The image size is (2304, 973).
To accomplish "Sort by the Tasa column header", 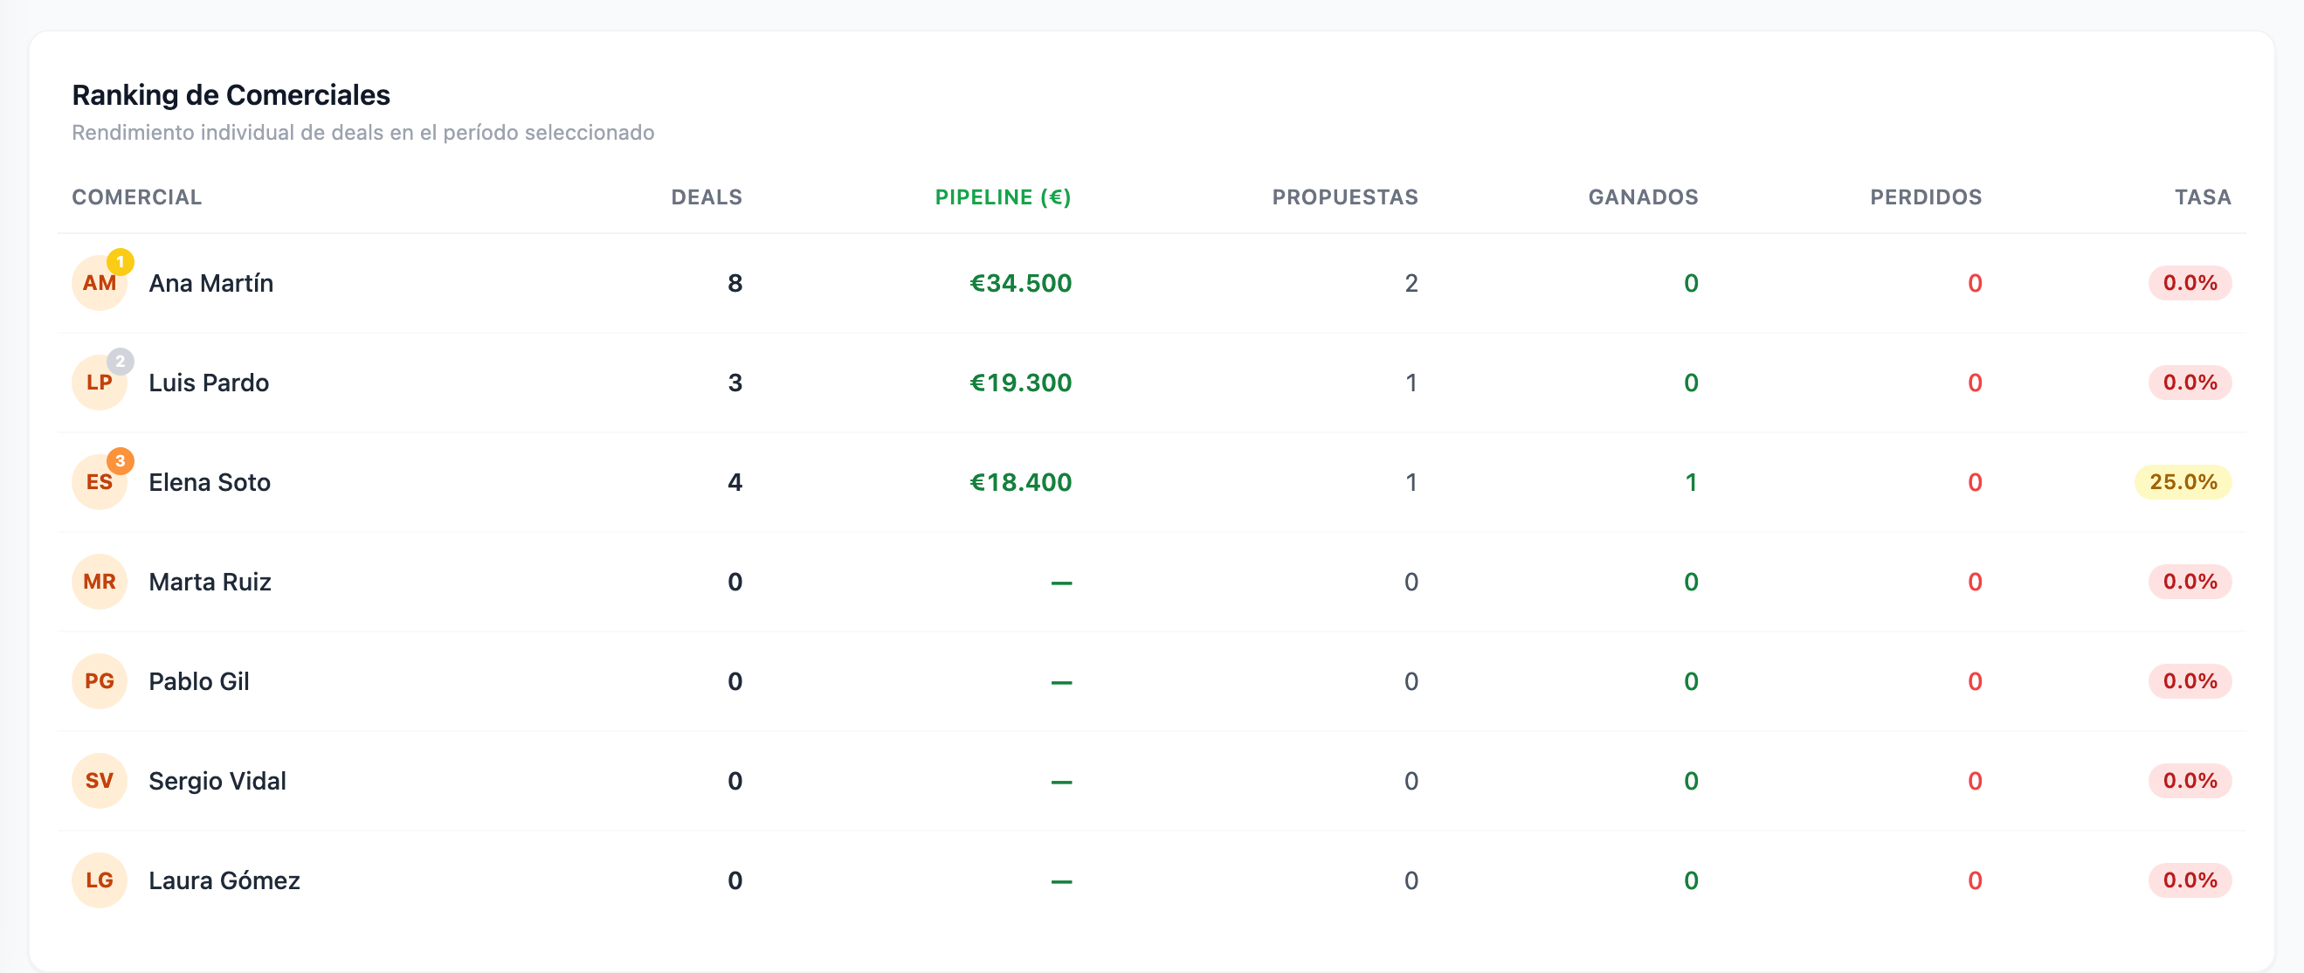I will point(2203,197).
